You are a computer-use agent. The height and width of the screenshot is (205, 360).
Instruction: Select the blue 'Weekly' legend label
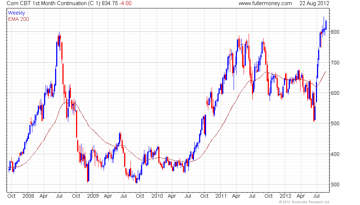(17, 13)
